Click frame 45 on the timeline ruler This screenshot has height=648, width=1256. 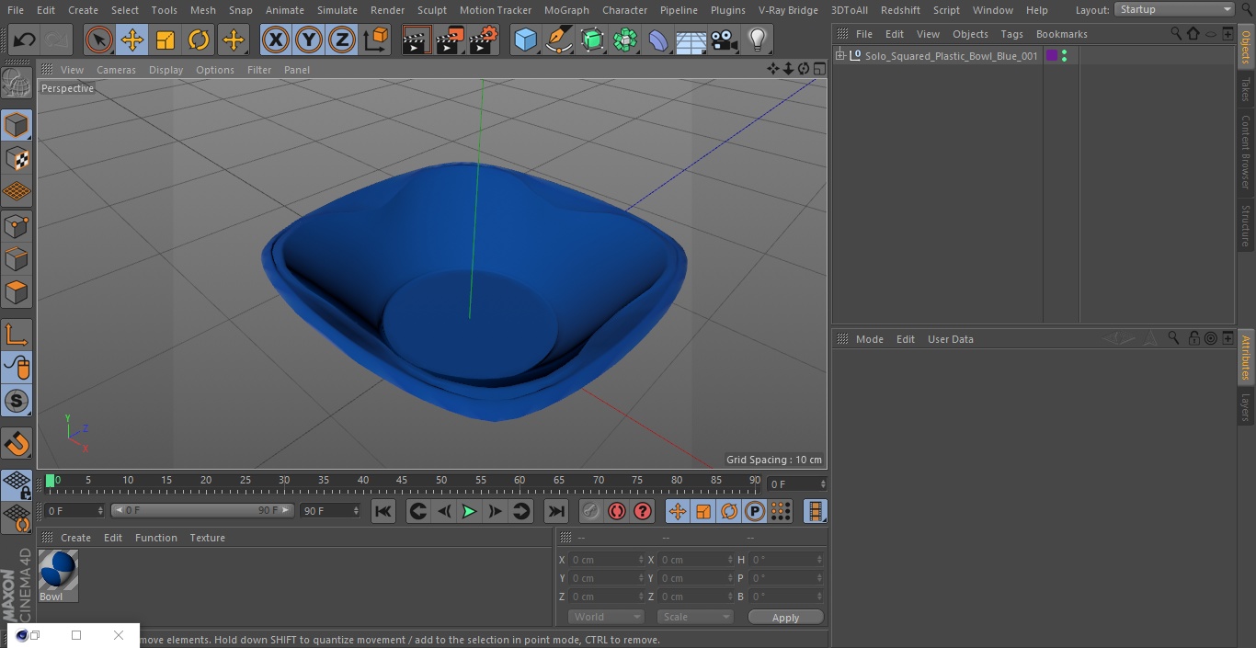(402, 480)
